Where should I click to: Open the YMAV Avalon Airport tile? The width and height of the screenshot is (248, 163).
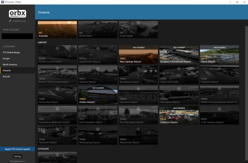click(98, 95)
